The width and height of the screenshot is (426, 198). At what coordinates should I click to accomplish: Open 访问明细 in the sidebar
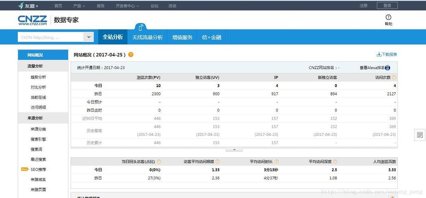[38, 107]
